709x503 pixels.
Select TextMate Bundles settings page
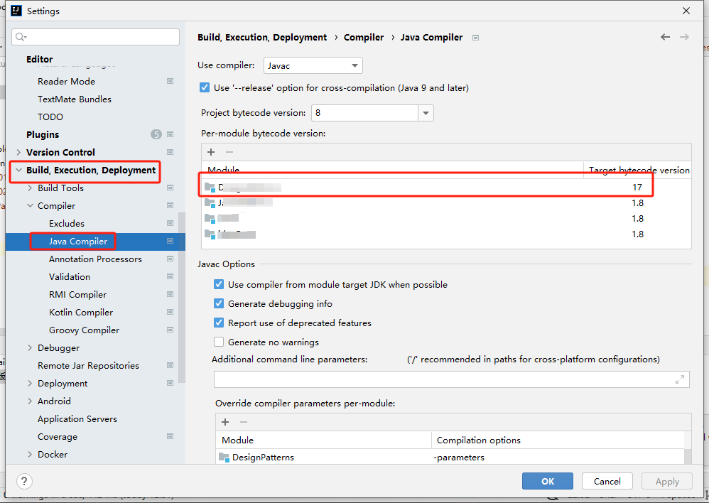[75, 99]
